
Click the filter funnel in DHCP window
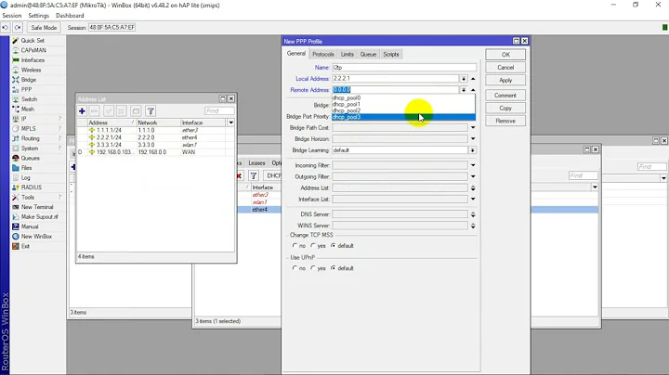254,175
